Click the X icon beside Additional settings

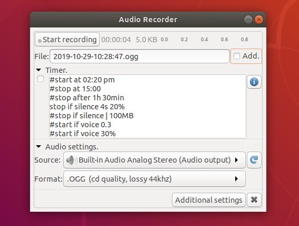254,200
